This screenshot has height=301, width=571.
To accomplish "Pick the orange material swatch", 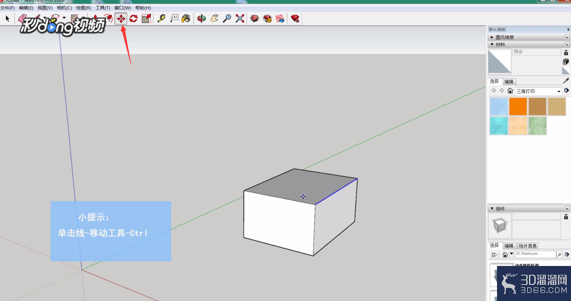I will 518,107.
